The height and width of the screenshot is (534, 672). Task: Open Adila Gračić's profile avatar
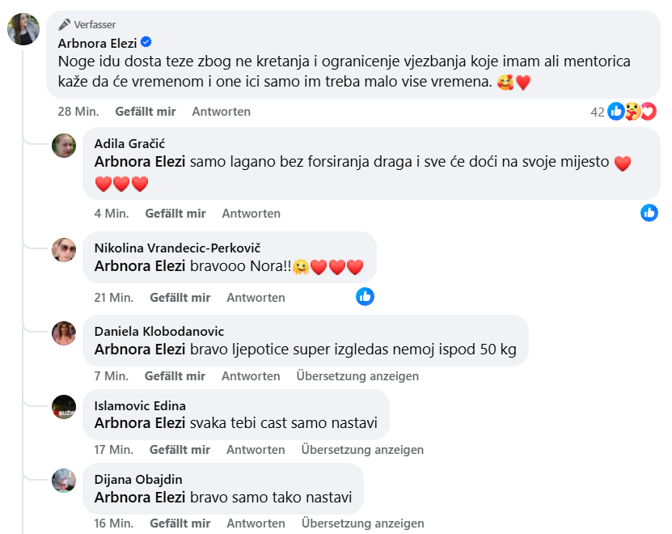(x=64, y=145)
